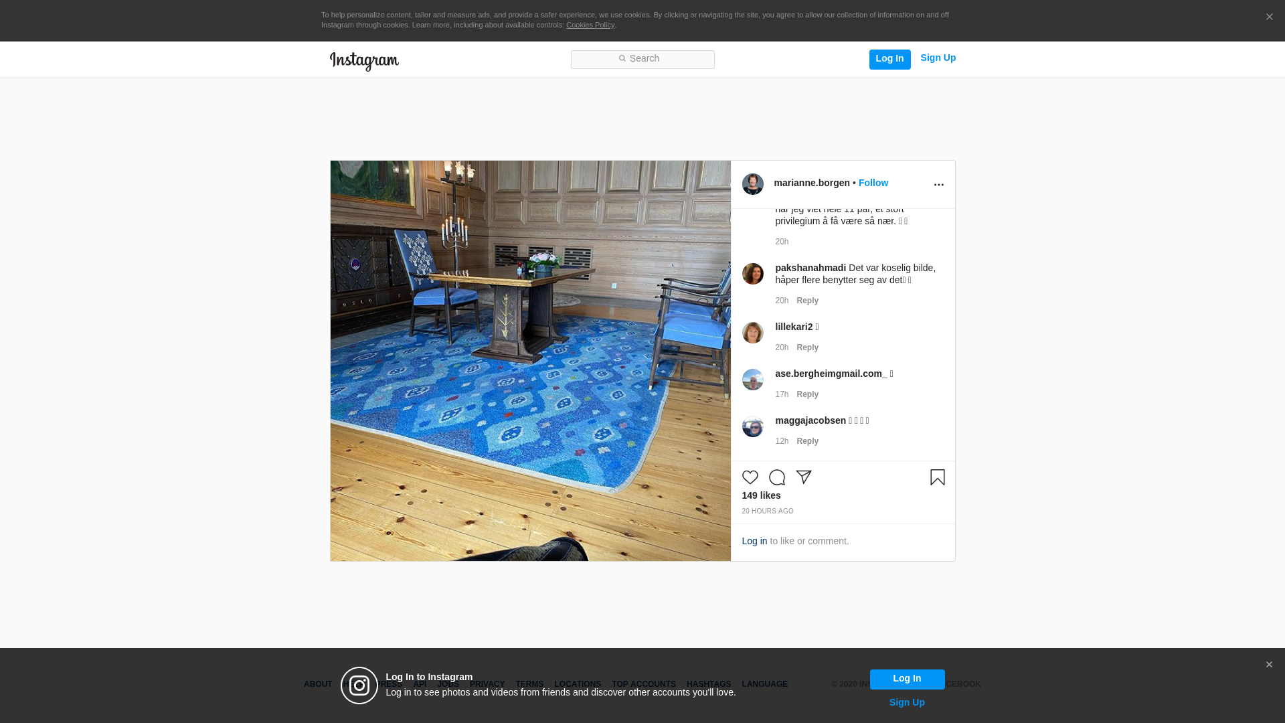This screenshot has width=1285, height=723.
Task: Open the marianne.borgen username link
Action: pos(812,183)
